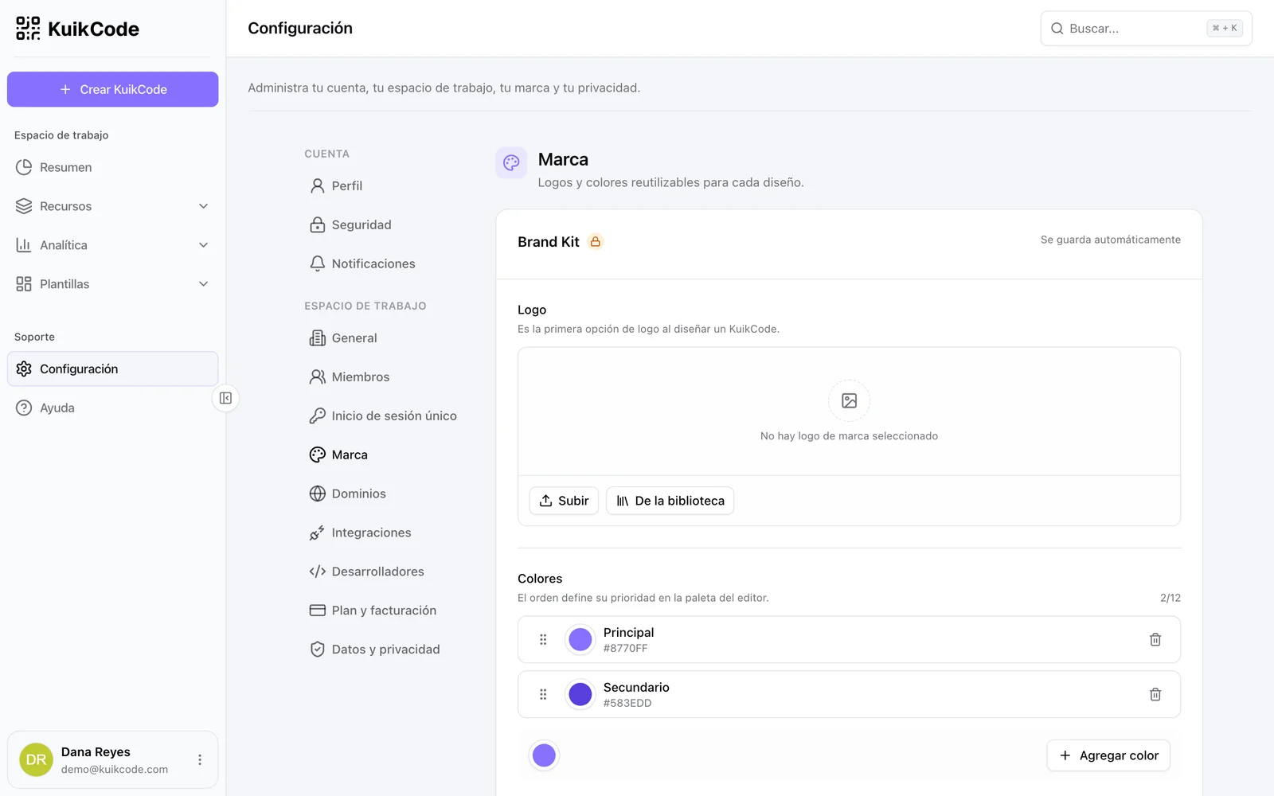
Task: Click the Seguridad lock icon
Action: coord(318,224)
